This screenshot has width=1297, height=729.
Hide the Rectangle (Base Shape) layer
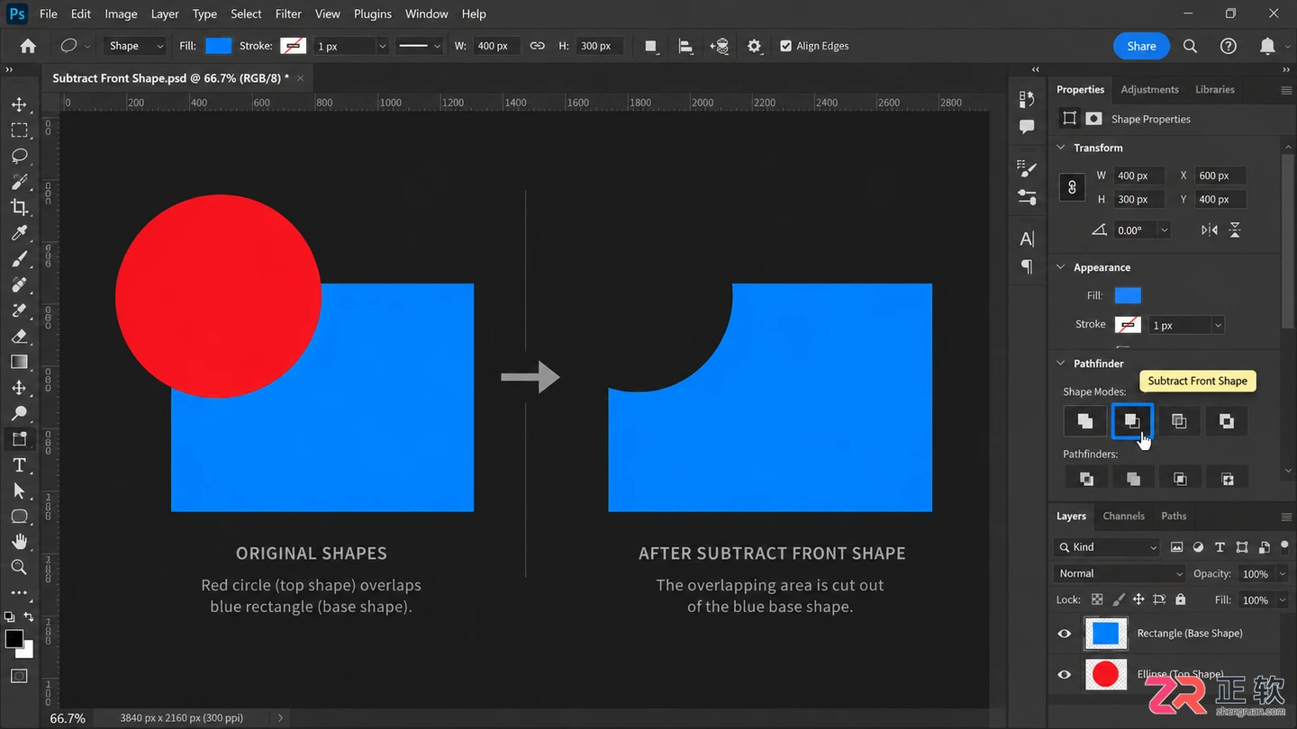pos(1065,634)
